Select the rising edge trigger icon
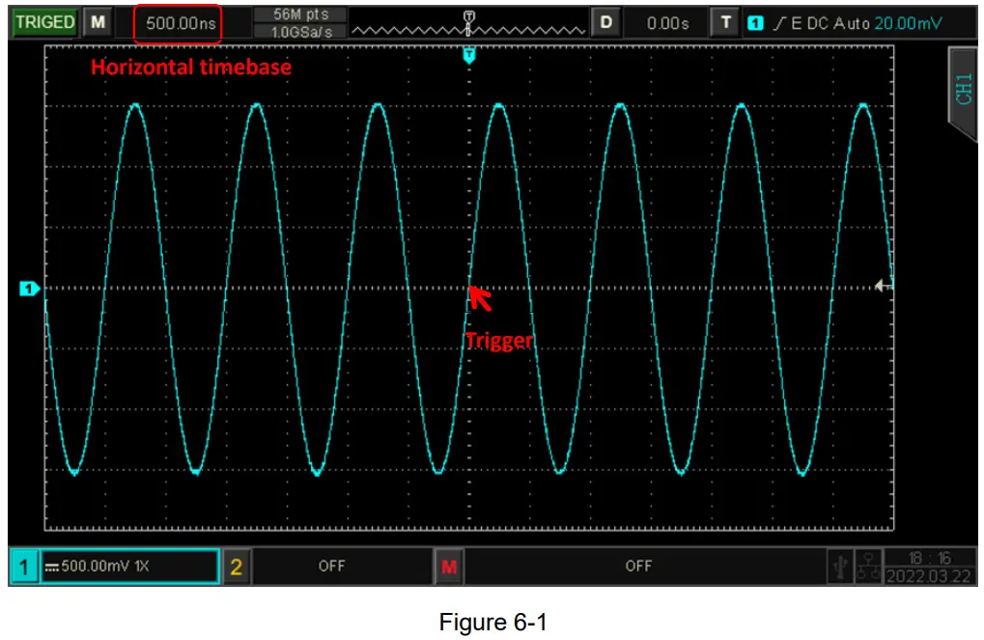 click(x=779, y=19)
